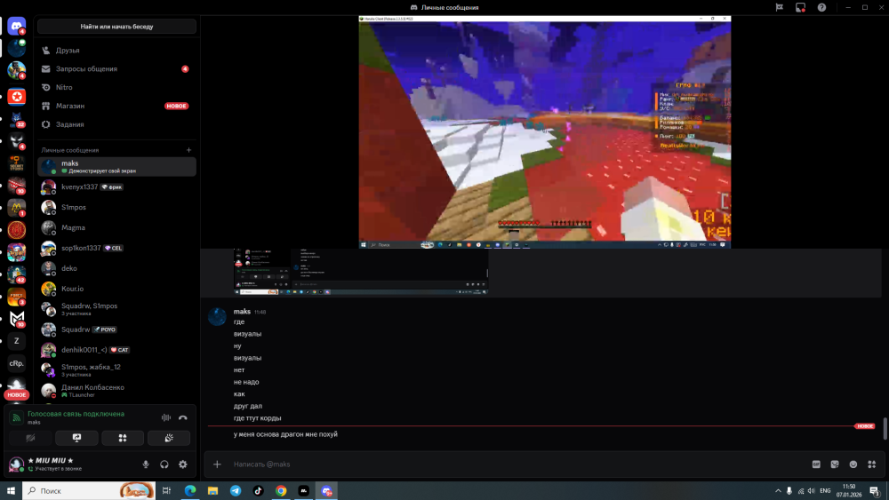Click chat scrollbar thumb
This screenshot has width=889, height=500.
coord(885,429)
